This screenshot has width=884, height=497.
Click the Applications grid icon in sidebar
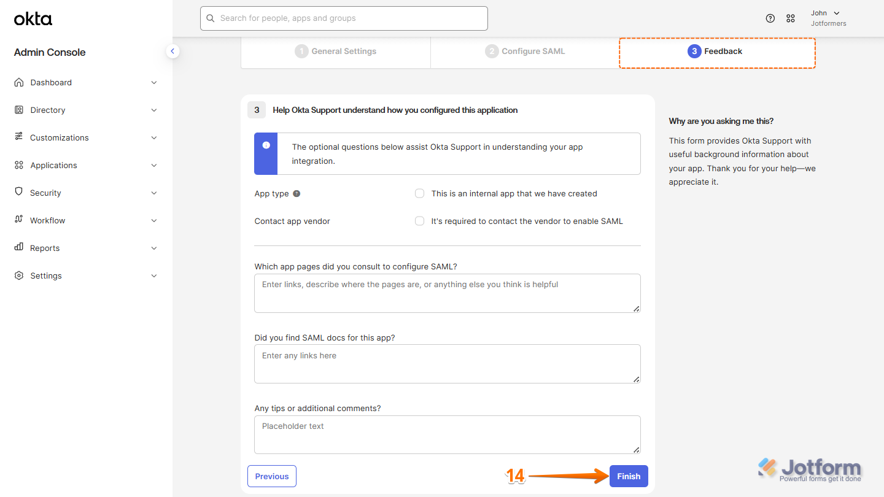[19, 165]
